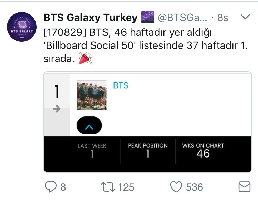258x203 pixels.
Task: Collapse chart details with the black chevron button
Action: click(x=89, y=126)
